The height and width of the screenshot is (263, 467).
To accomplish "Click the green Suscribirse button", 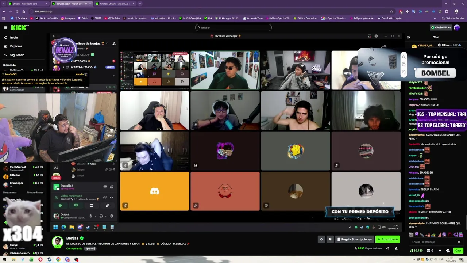I will (387, 239).
